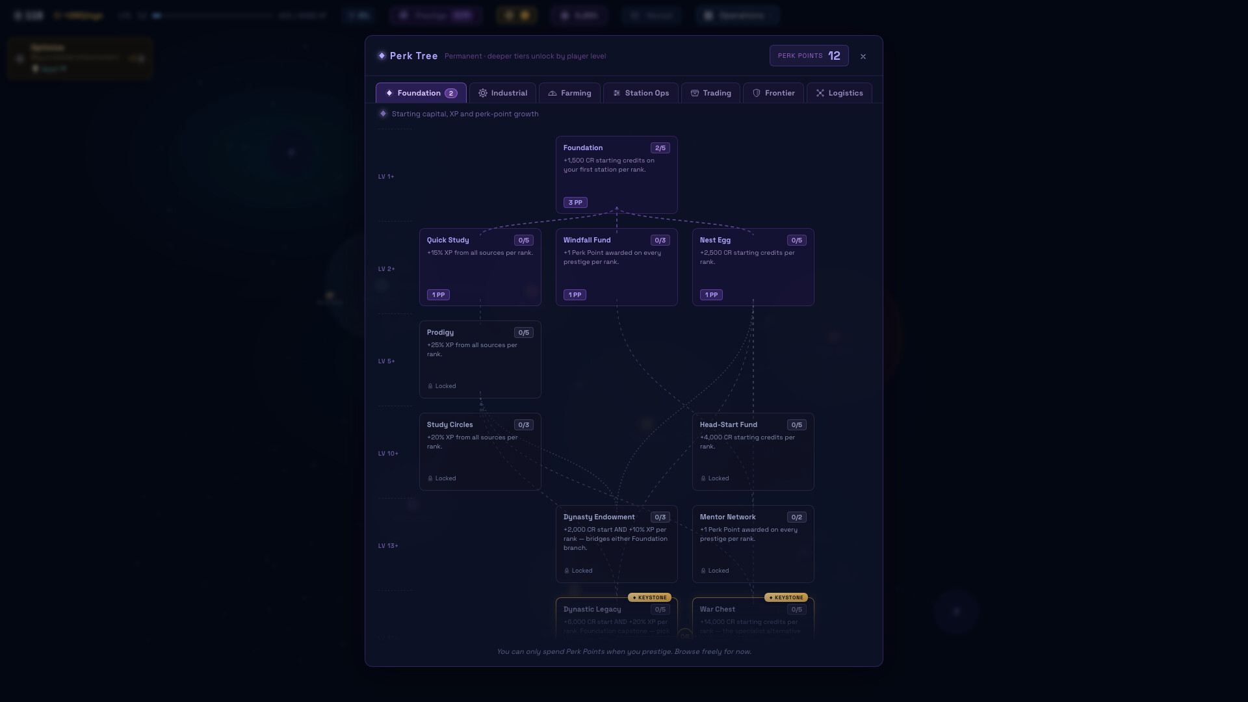Select the Mentor Network perk card
The width and height of the screenshot is (1248, 702).
tap(753, 544)
